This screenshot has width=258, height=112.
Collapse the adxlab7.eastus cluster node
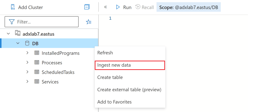(x=8, y=34)
